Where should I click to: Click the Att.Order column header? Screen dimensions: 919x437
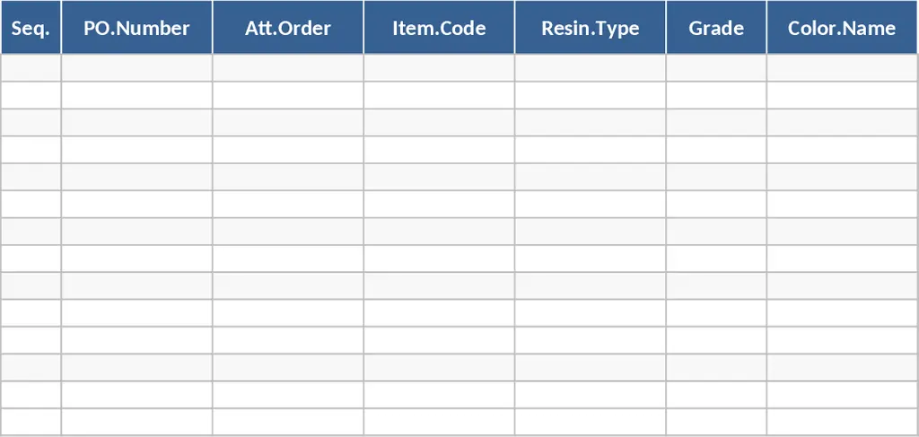pos(288,28)
